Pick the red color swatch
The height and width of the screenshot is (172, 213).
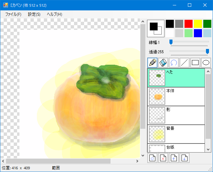[189, 24]
